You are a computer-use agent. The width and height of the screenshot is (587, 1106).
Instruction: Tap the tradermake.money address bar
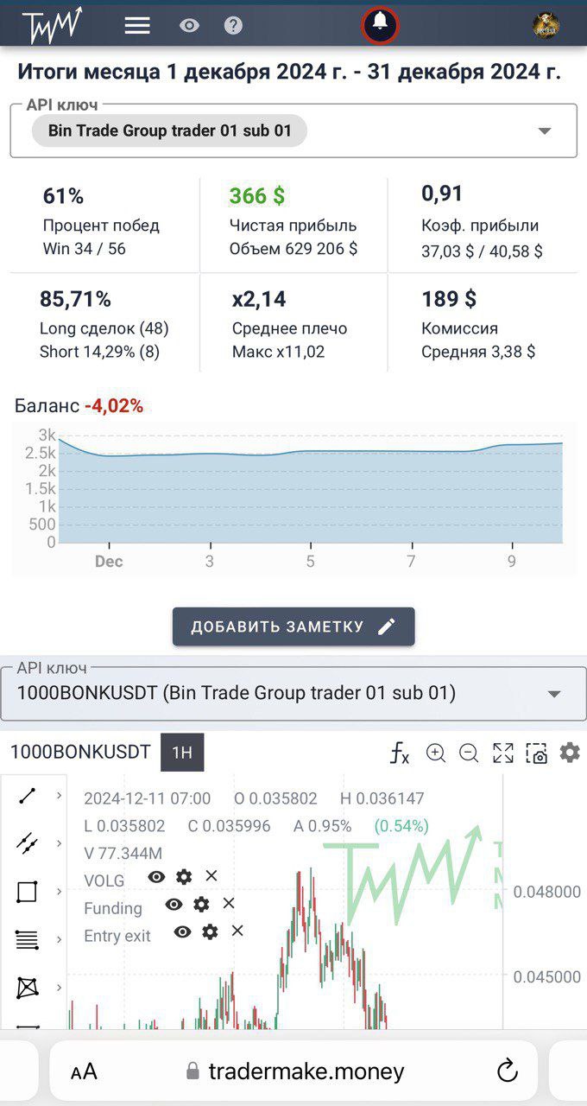coord(293,1071)
